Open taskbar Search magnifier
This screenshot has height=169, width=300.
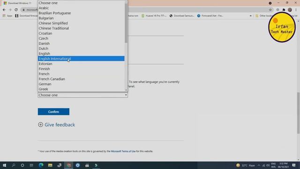click(14, 165)
